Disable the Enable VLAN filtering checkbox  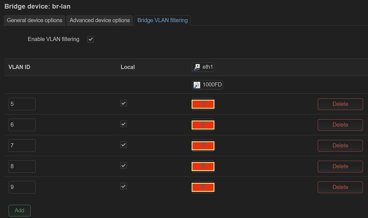(91, 39)
